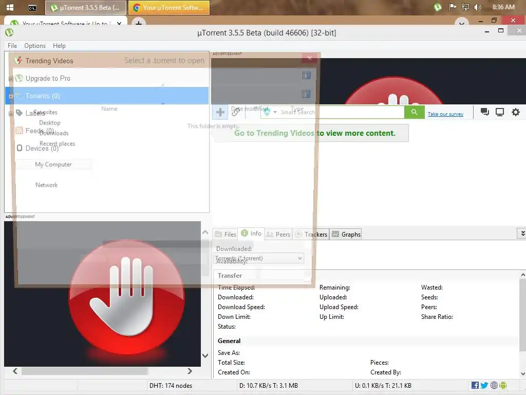Click the remote monitor icon in toolbar

click(500, 112)
